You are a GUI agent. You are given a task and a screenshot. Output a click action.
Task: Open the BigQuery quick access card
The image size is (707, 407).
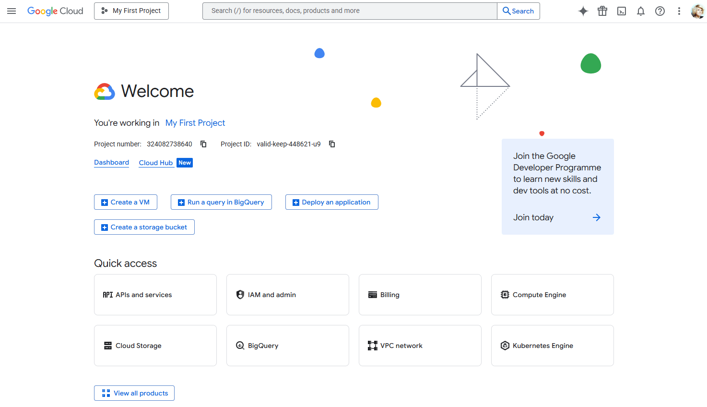point(287,345)
